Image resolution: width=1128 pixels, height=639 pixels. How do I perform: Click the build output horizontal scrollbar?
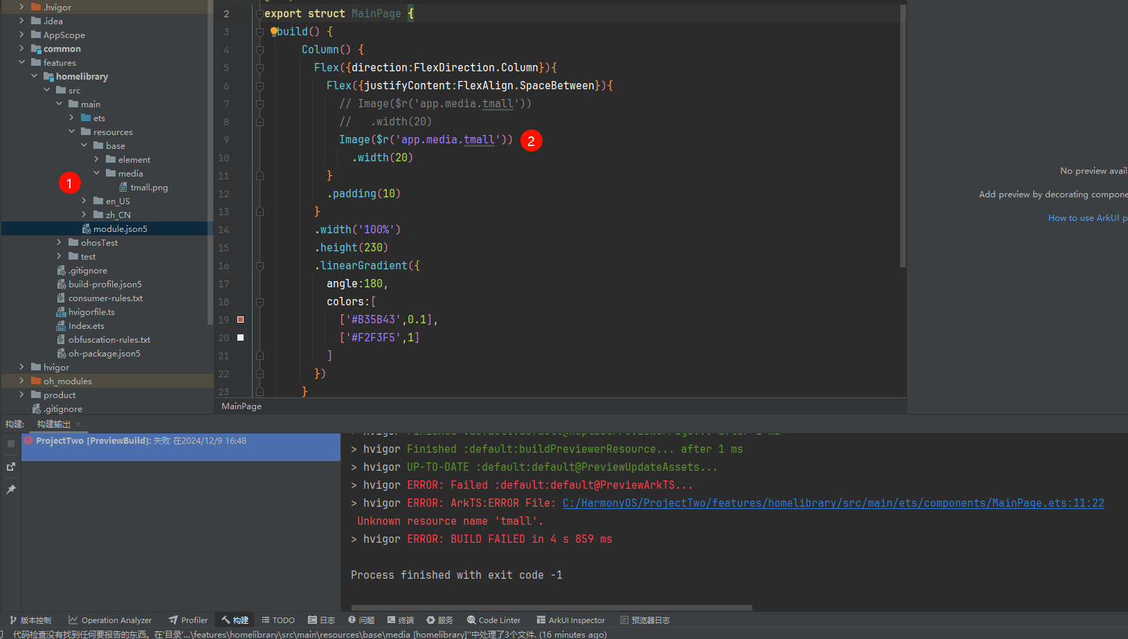552,608
